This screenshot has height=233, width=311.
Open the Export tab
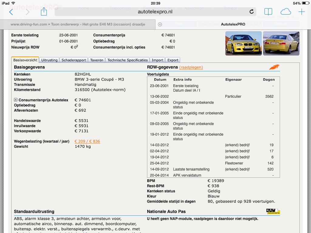(x=173, y=60)
